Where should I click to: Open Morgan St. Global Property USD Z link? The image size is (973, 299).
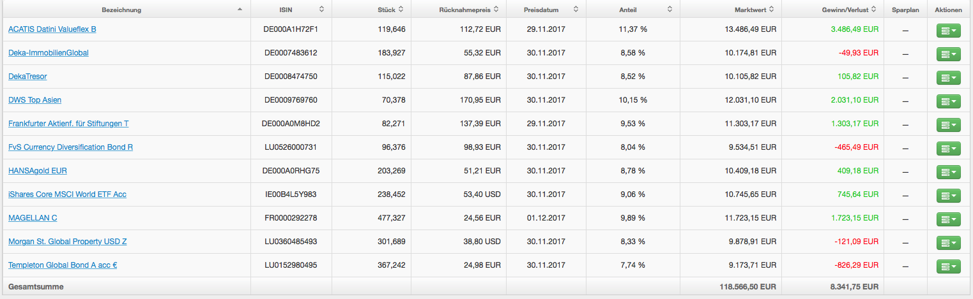coord(67,242)
